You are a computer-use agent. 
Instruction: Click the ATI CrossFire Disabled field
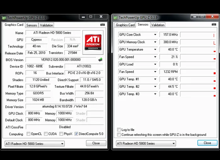65,127
